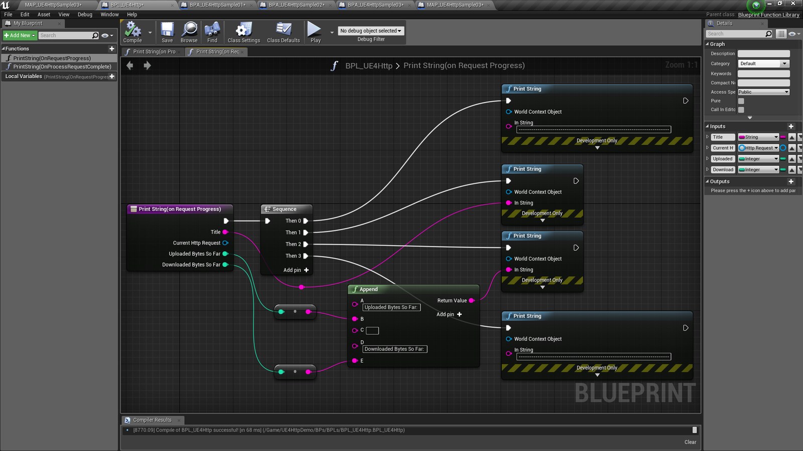Click the Then 3 exec pin on Sequence
Image resolution: width=803 pixels, height=451 pixels.
pyautogui.click(x=306, y=256)
